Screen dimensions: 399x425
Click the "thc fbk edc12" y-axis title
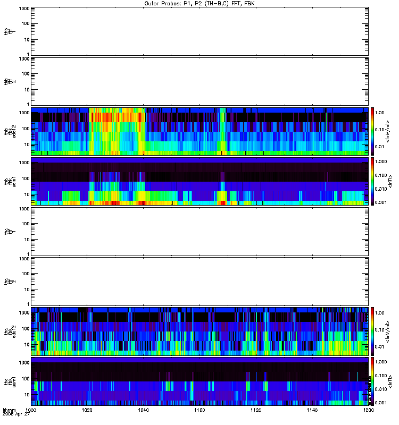pyautogui.click(x=10, y=331)
